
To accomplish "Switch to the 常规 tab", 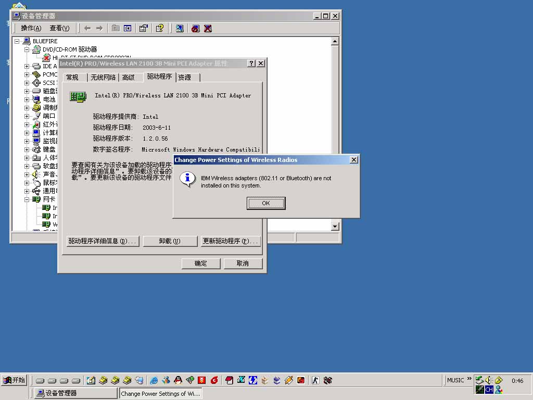I will click(x=72, y=78).
